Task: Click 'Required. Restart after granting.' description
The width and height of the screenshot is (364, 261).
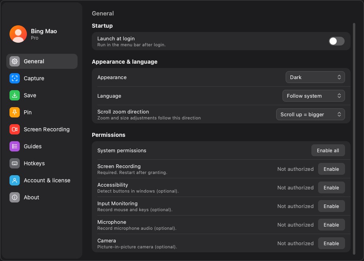Action: [x=132, y=172]
